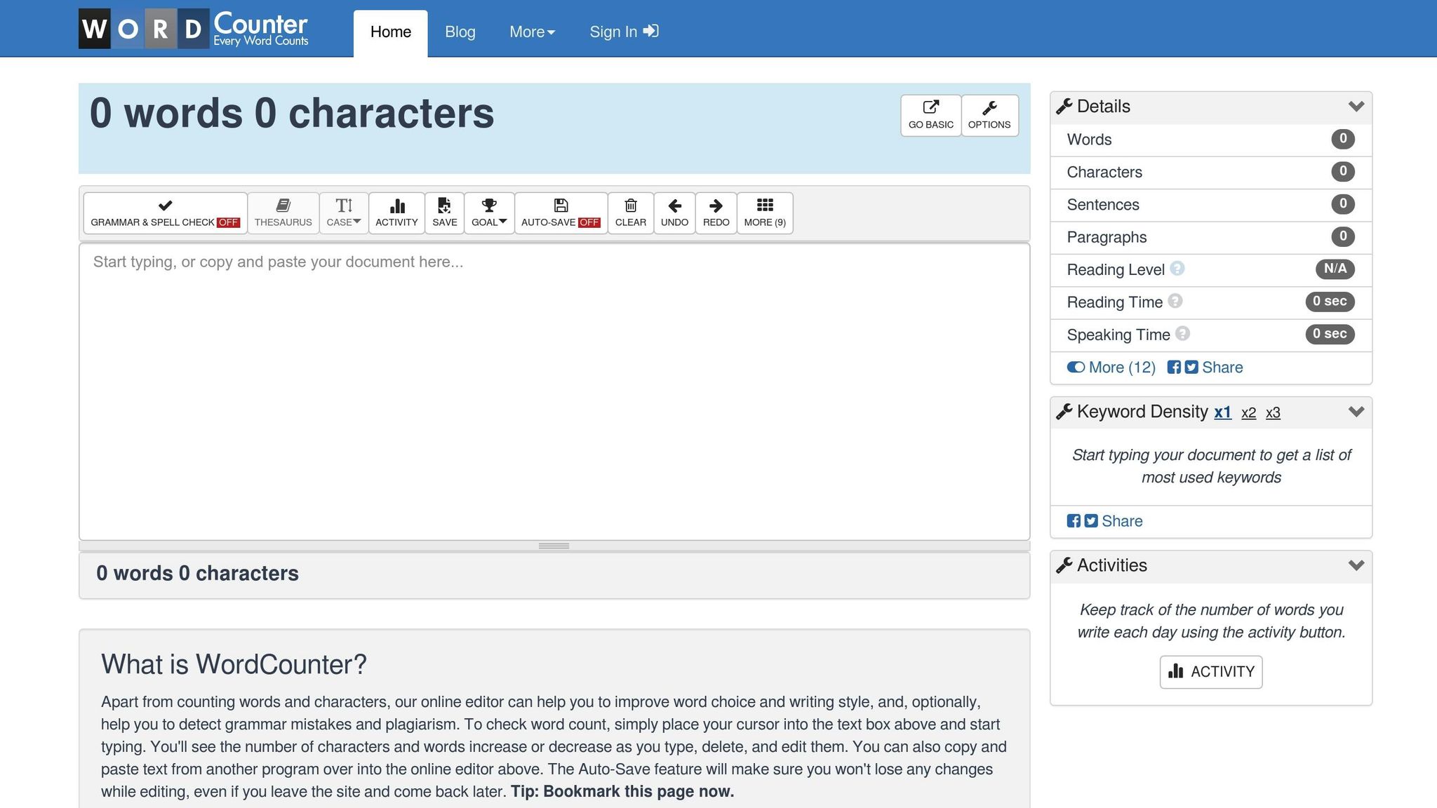Image resolution: width=1437 pixels, height=808 pixels.
Task: Open the Activity chart tool in toolbar
Action: (396, 213)
